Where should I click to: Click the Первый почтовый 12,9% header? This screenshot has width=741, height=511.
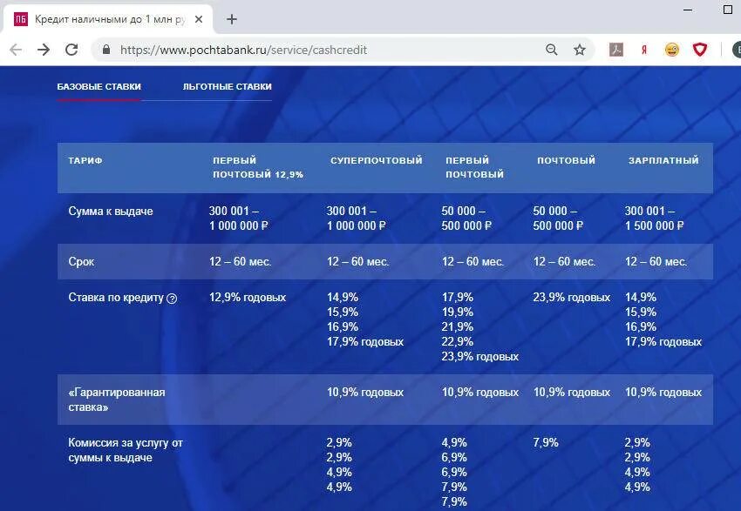(258, 167)
